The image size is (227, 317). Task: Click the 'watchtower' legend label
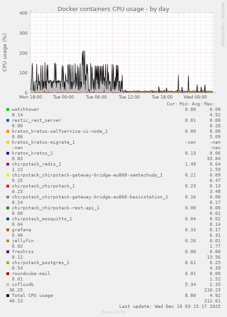tap(26, 109)
